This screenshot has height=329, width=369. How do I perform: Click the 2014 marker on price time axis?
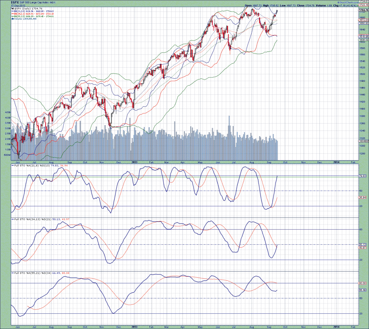pos(336,162)
